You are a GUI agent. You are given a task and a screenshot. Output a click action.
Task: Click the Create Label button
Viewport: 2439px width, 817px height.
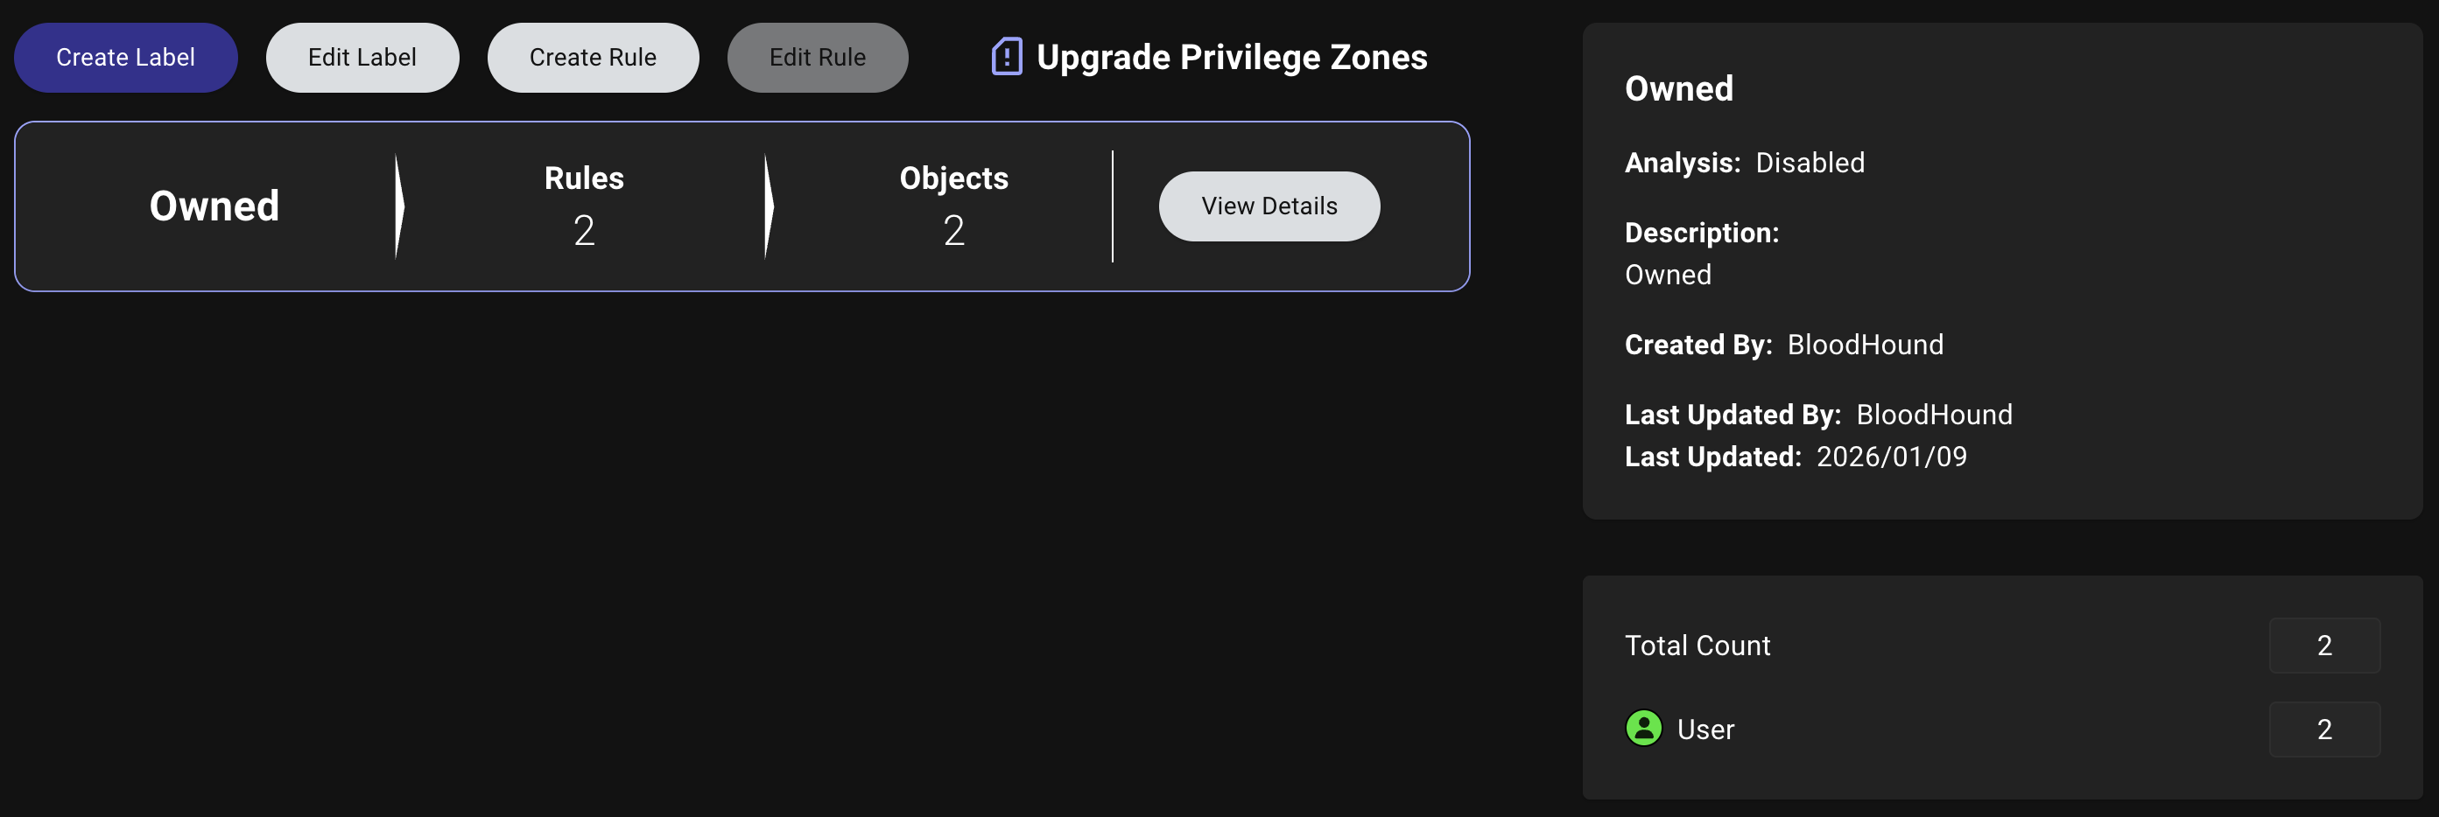(125, 57)
